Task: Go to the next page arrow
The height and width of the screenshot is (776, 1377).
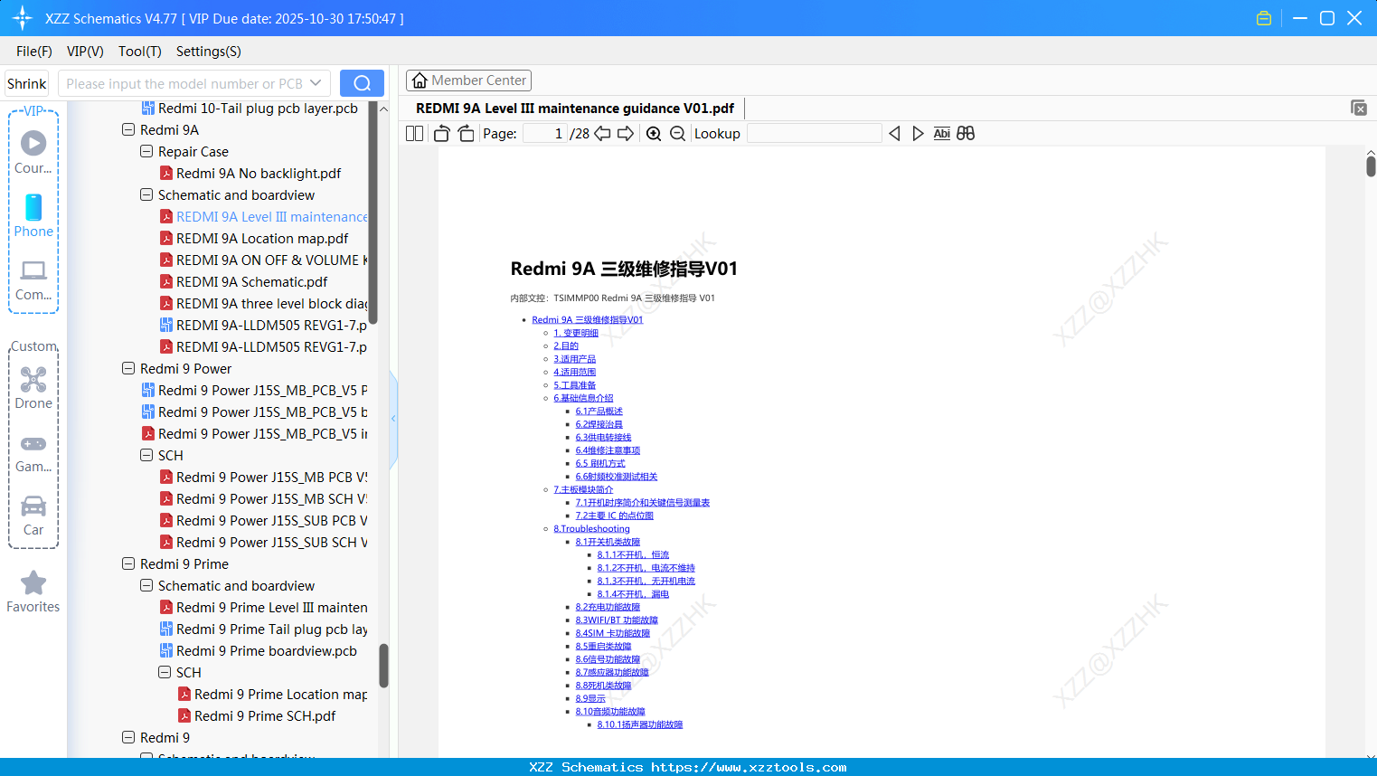Action: pos(626,134)
